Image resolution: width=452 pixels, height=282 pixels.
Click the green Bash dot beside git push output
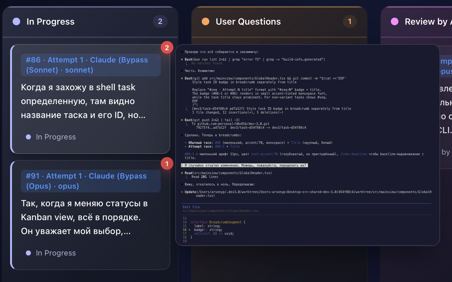(182, 120)
